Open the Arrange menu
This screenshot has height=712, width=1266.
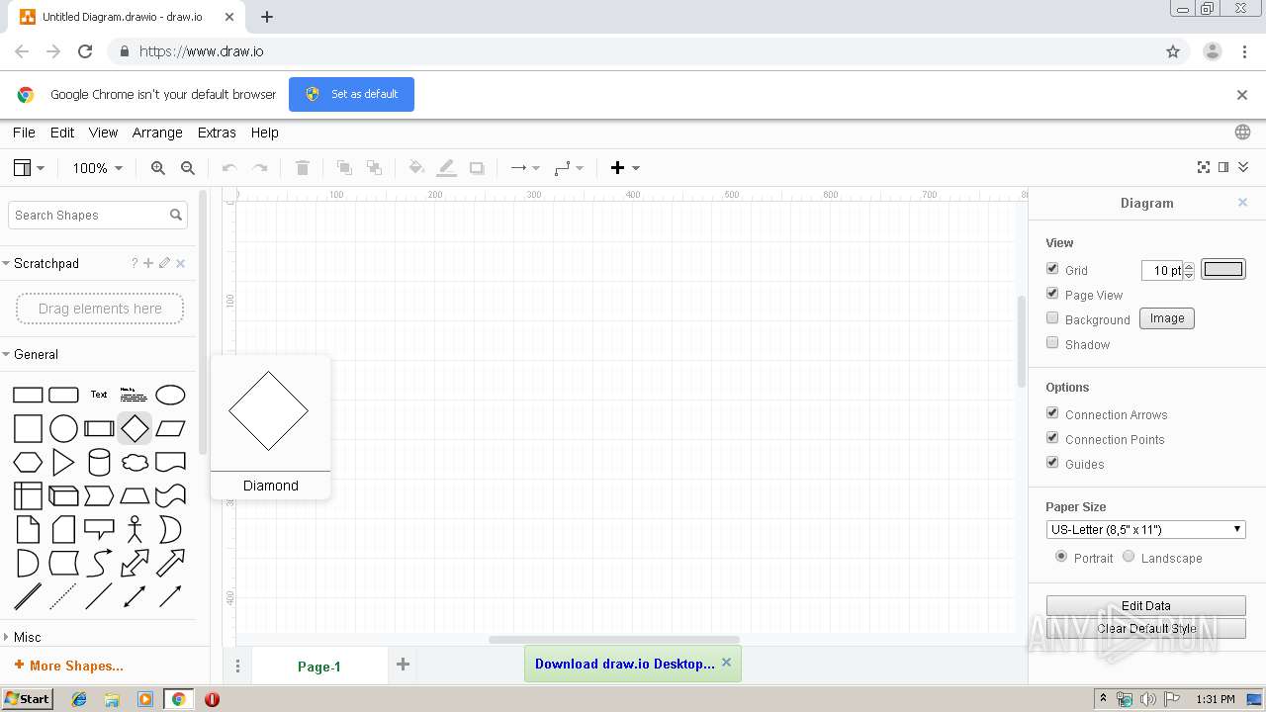157,133
